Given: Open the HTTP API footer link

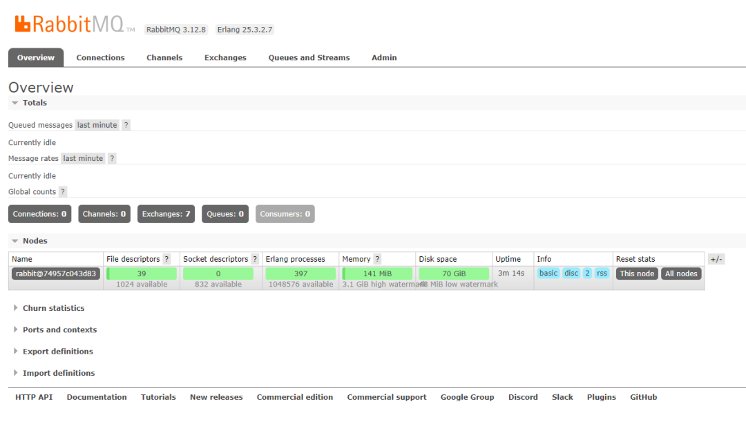Looking at the screenshot, I should [x=34, y=397].
